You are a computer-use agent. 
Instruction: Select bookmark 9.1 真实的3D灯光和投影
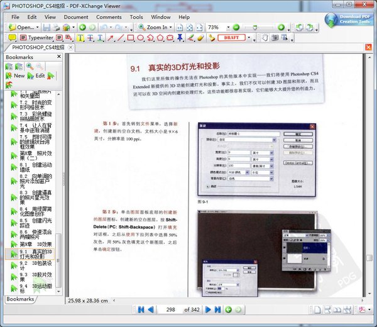(x=35, y=254)
